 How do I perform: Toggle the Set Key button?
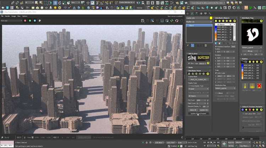click(x=231, y=146)
